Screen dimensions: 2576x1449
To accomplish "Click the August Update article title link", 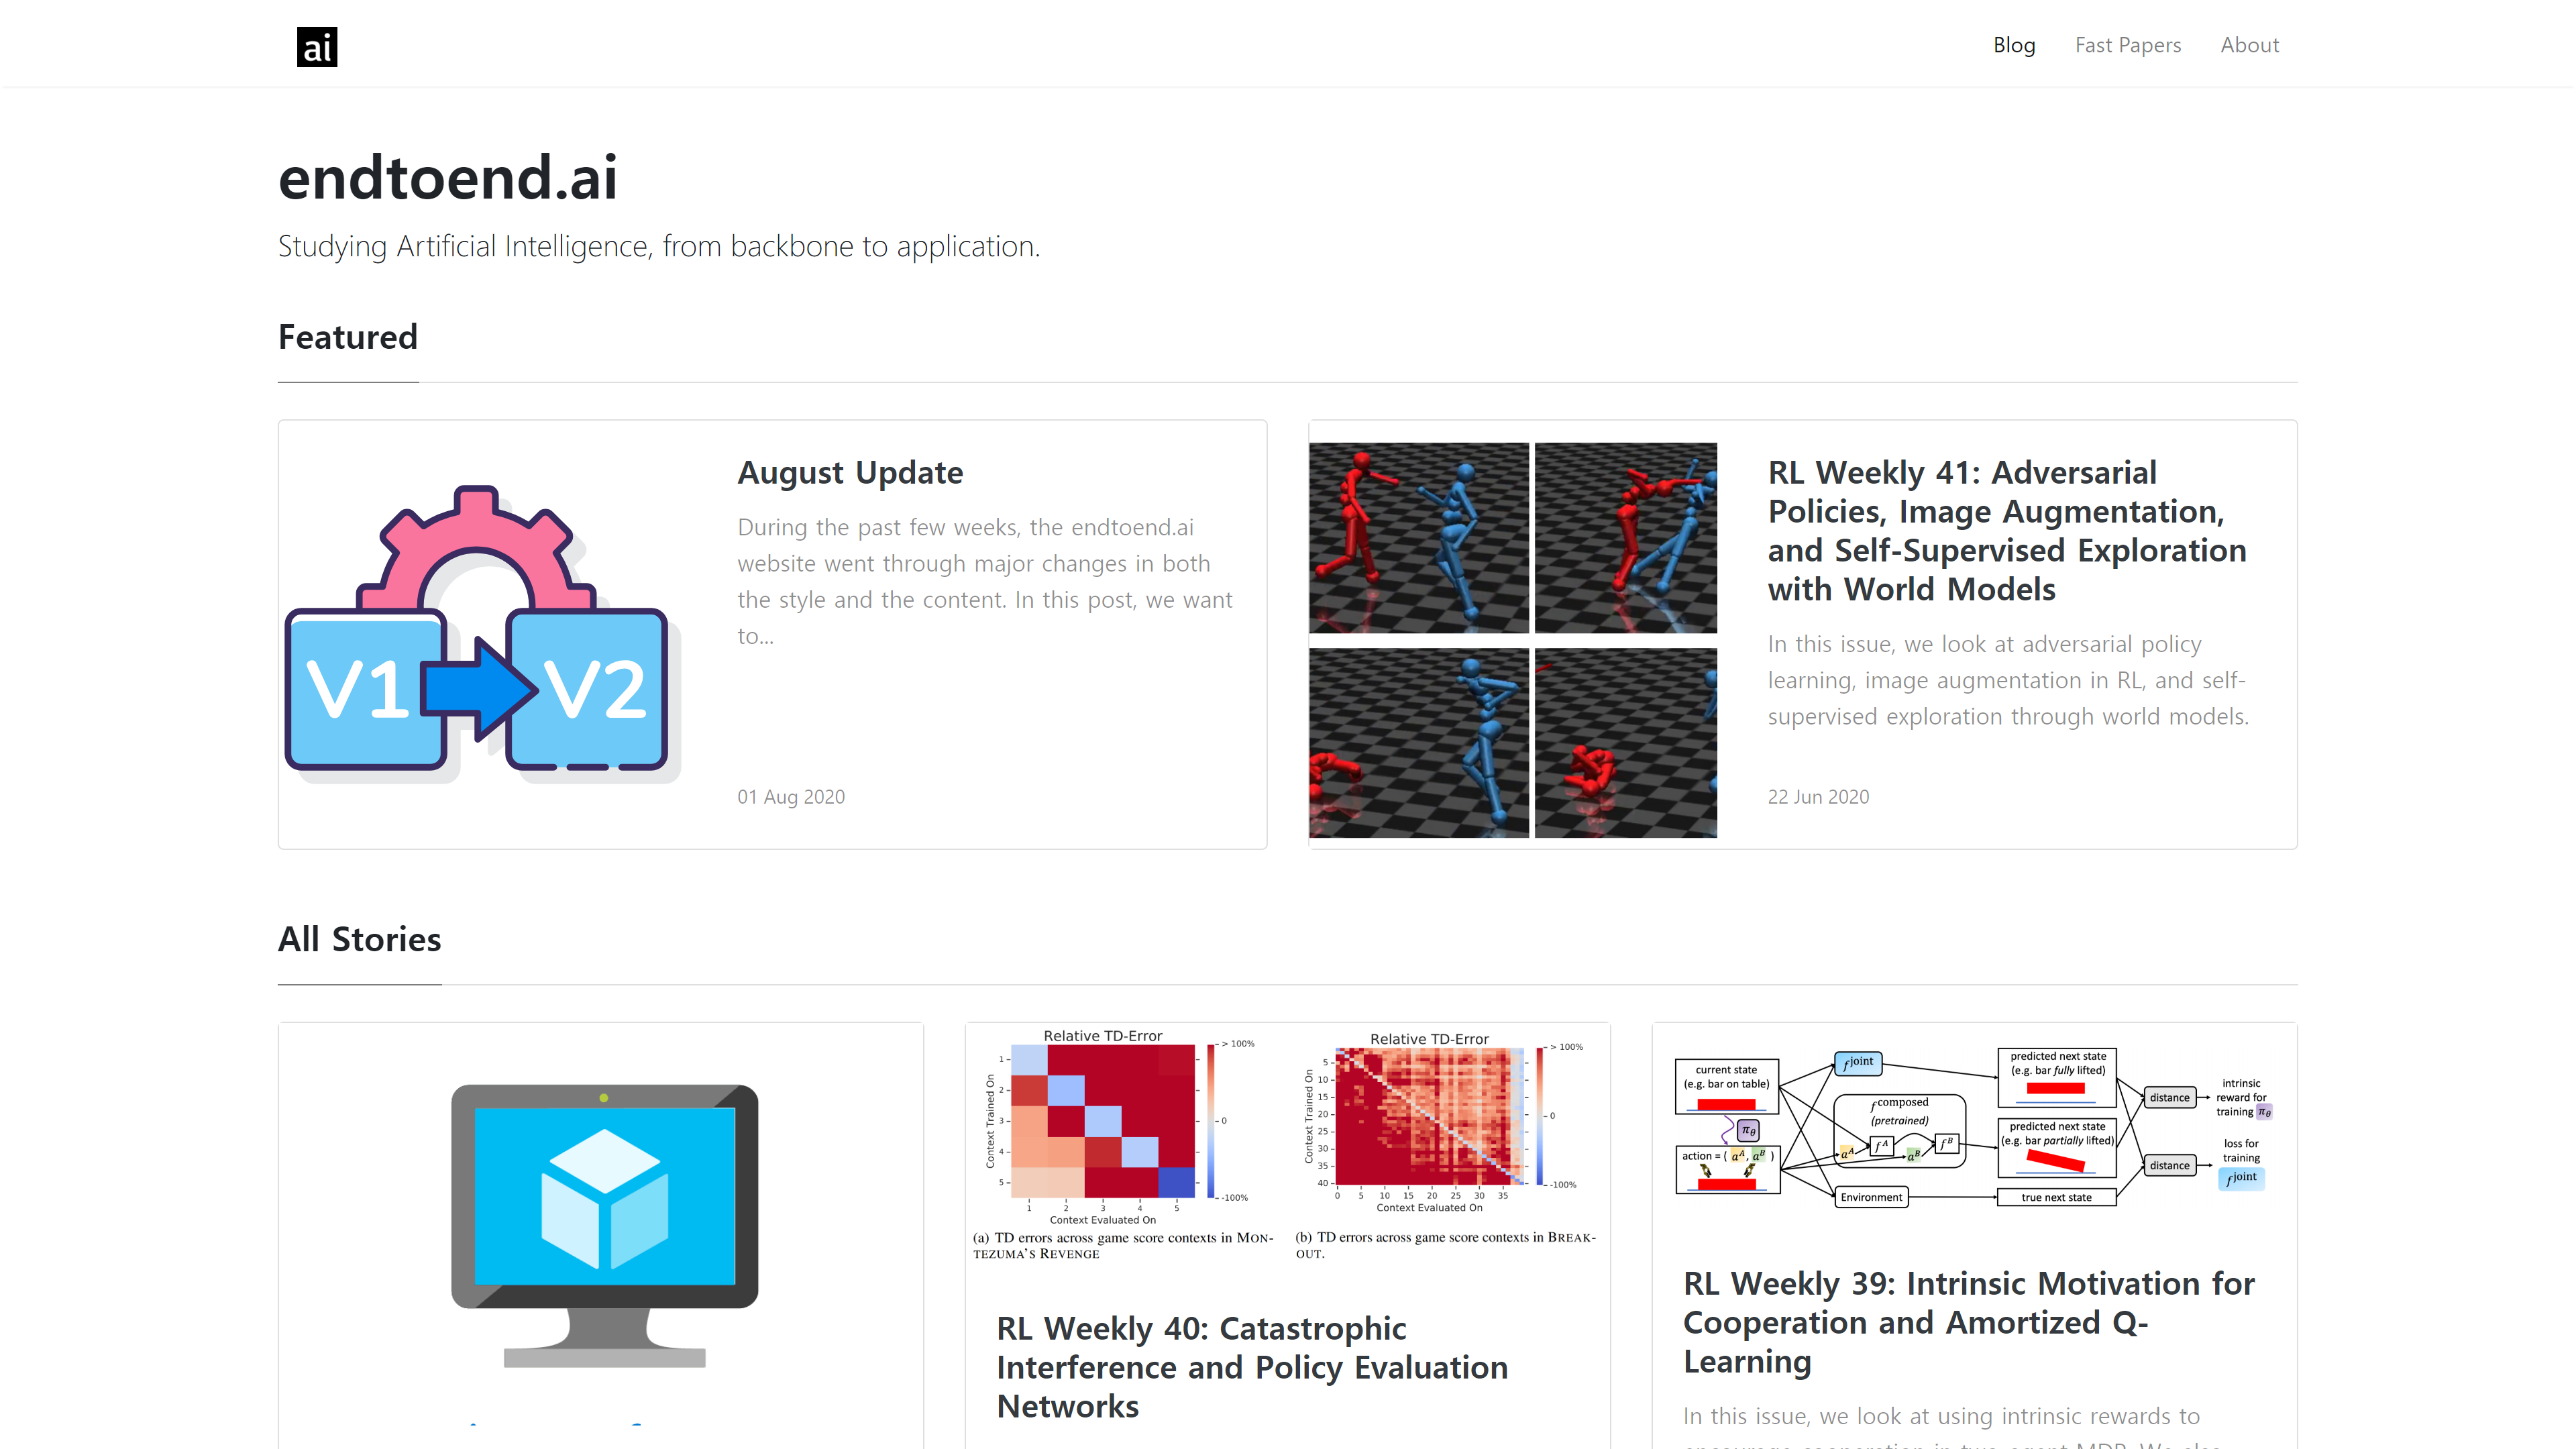I will click(x=849, y=471).
